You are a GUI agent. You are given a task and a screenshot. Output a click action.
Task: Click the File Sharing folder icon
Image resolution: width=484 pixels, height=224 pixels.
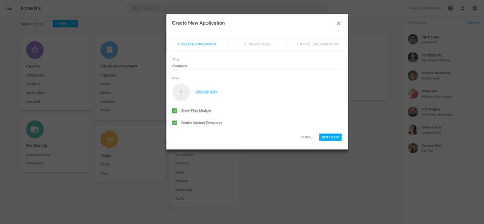coord(34,129)
